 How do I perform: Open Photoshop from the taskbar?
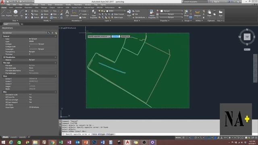(x=94, y=142)
